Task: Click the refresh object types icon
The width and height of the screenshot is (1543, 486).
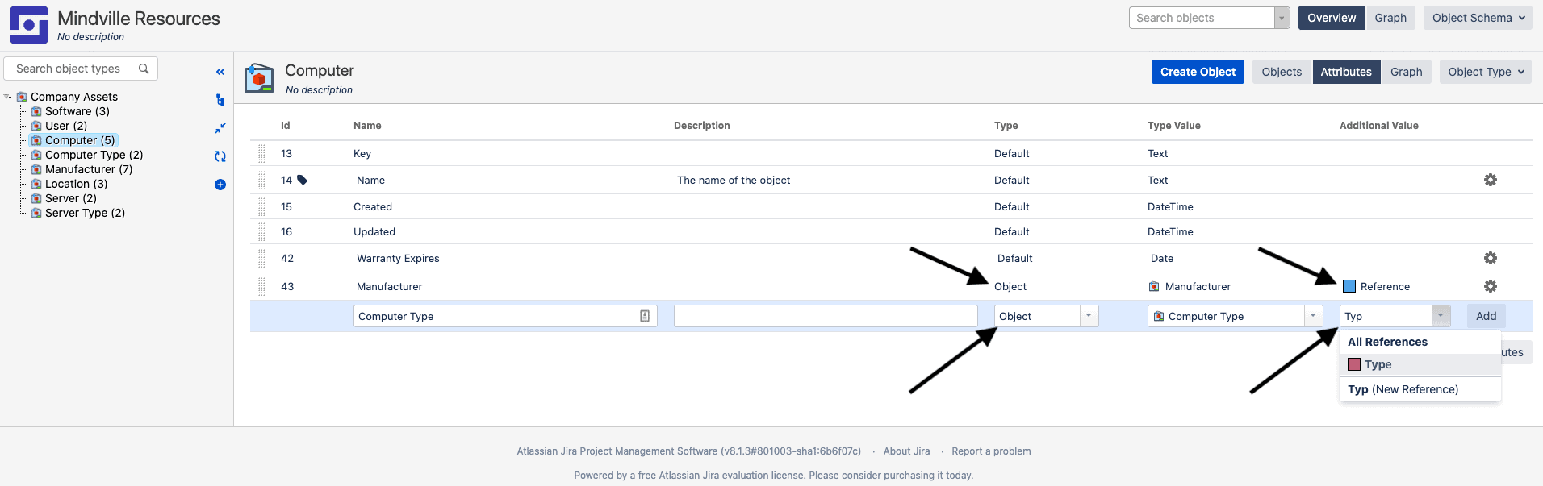Action: (220, 156)
